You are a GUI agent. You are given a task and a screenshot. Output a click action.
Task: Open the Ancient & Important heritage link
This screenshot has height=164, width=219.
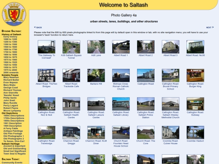[x=14, y=146]
